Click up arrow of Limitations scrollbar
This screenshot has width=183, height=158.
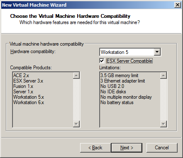coord(163,75)
